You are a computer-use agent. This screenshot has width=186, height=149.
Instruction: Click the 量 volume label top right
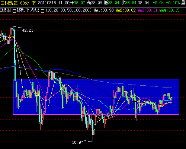(183, 3)
